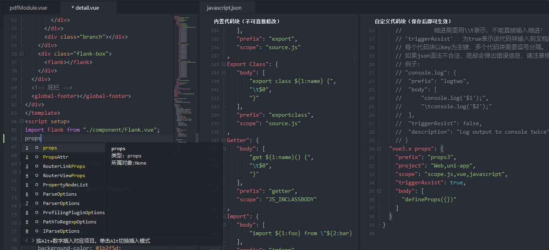Click the circle icon beside RouterLinkProps suggestion
This screenshot has height=250, width=549.
pyautogui.click(x=37, y=166)
